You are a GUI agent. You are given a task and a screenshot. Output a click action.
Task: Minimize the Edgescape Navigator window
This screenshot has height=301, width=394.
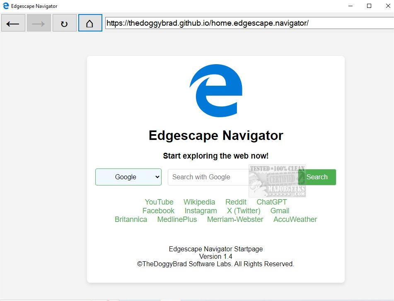coord(350,6)
